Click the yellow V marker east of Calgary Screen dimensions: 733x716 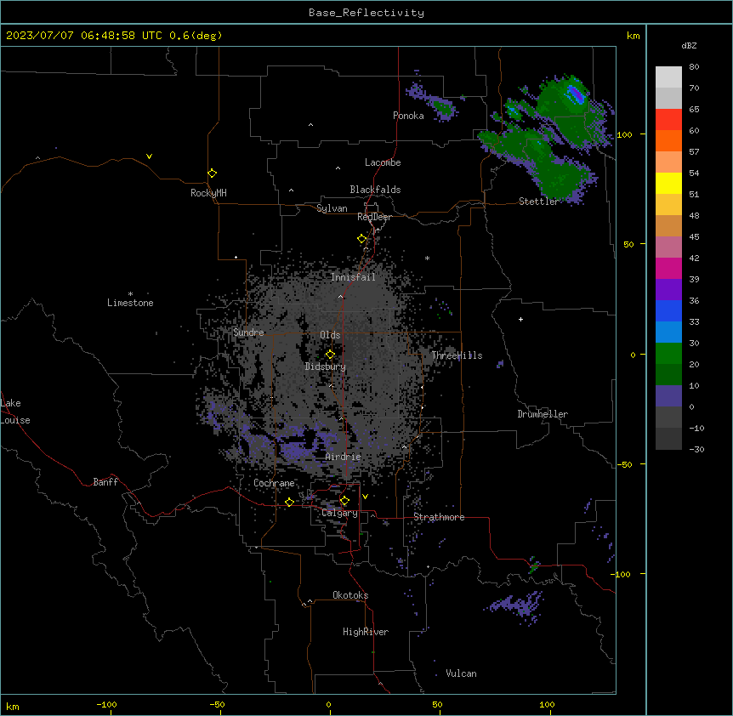(365, 497)
